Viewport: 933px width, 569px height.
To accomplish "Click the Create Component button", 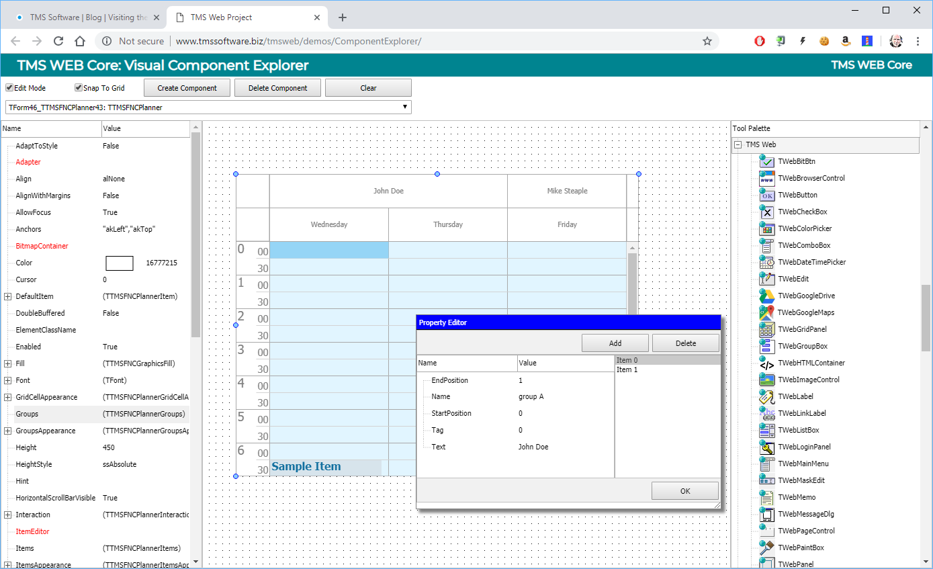I will [x=187, y=88].
